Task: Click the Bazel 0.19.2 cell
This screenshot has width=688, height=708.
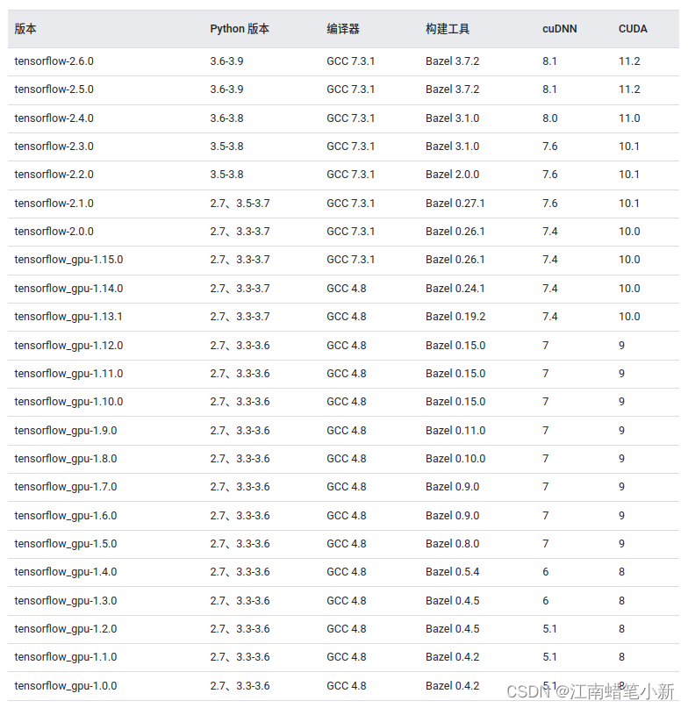Action: pyautogui.click(x=455, y=317)
